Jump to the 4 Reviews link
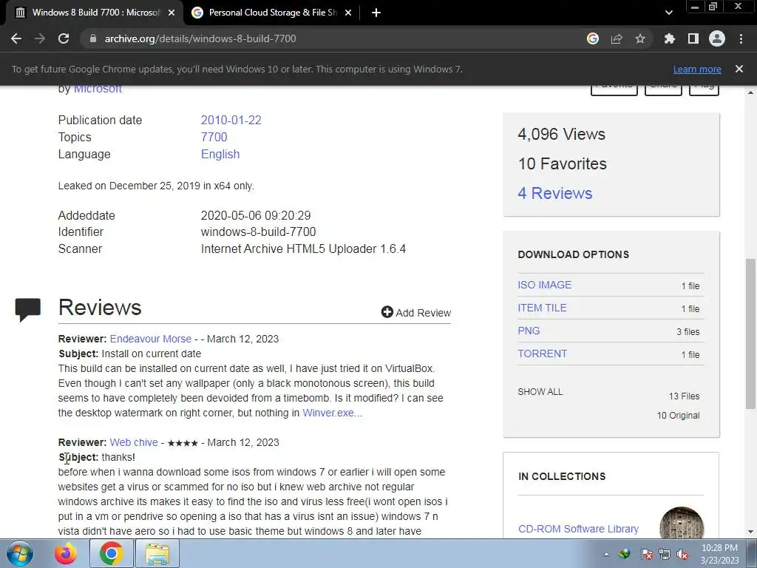Viewport: 757px width, 568px height. [x=554, y=193]
